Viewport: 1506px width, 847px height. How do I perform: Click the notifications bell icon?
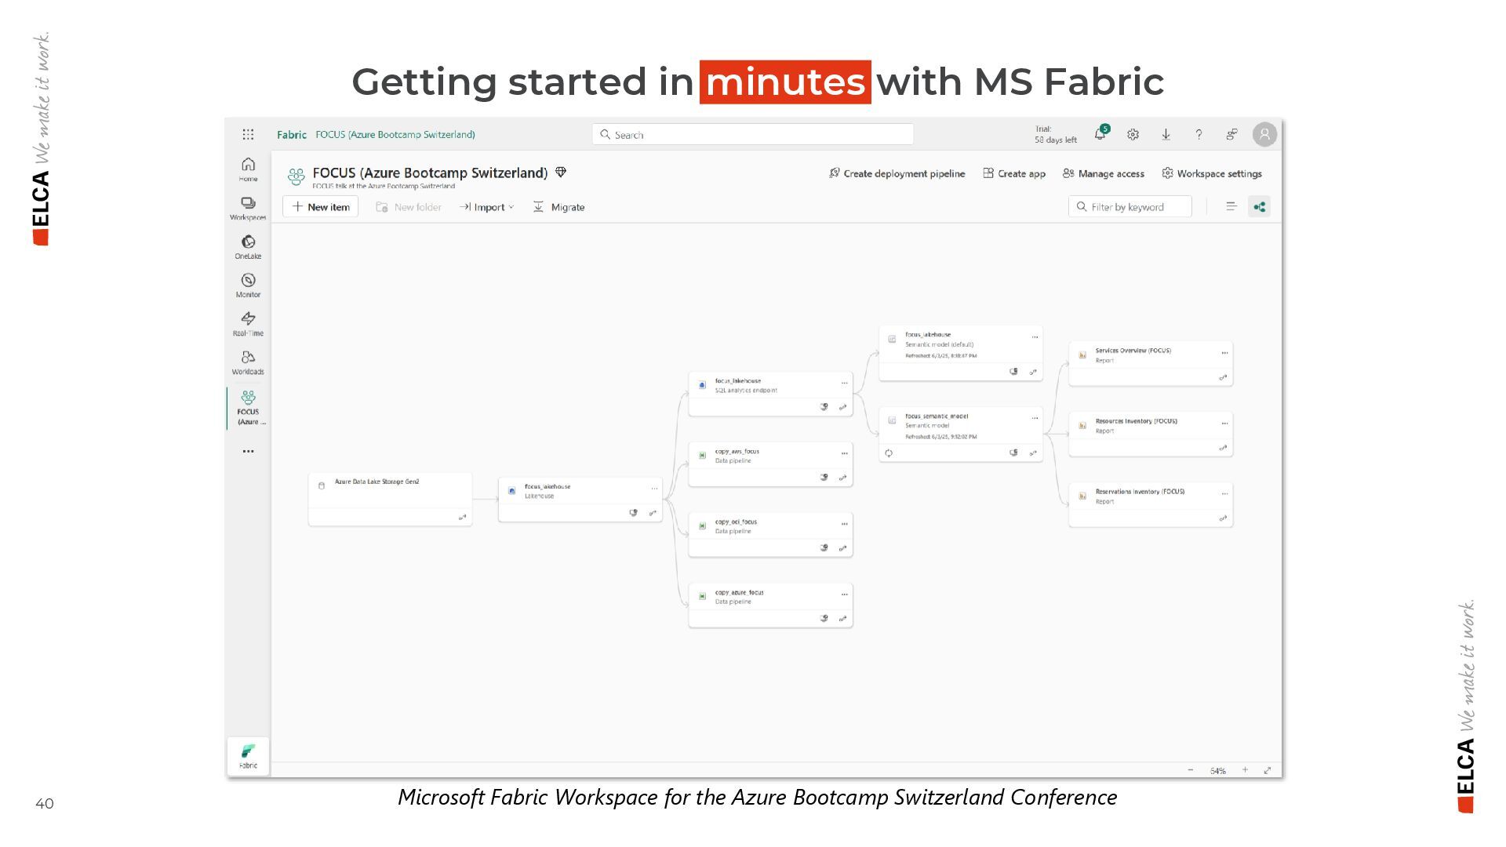coord(1100,134)
